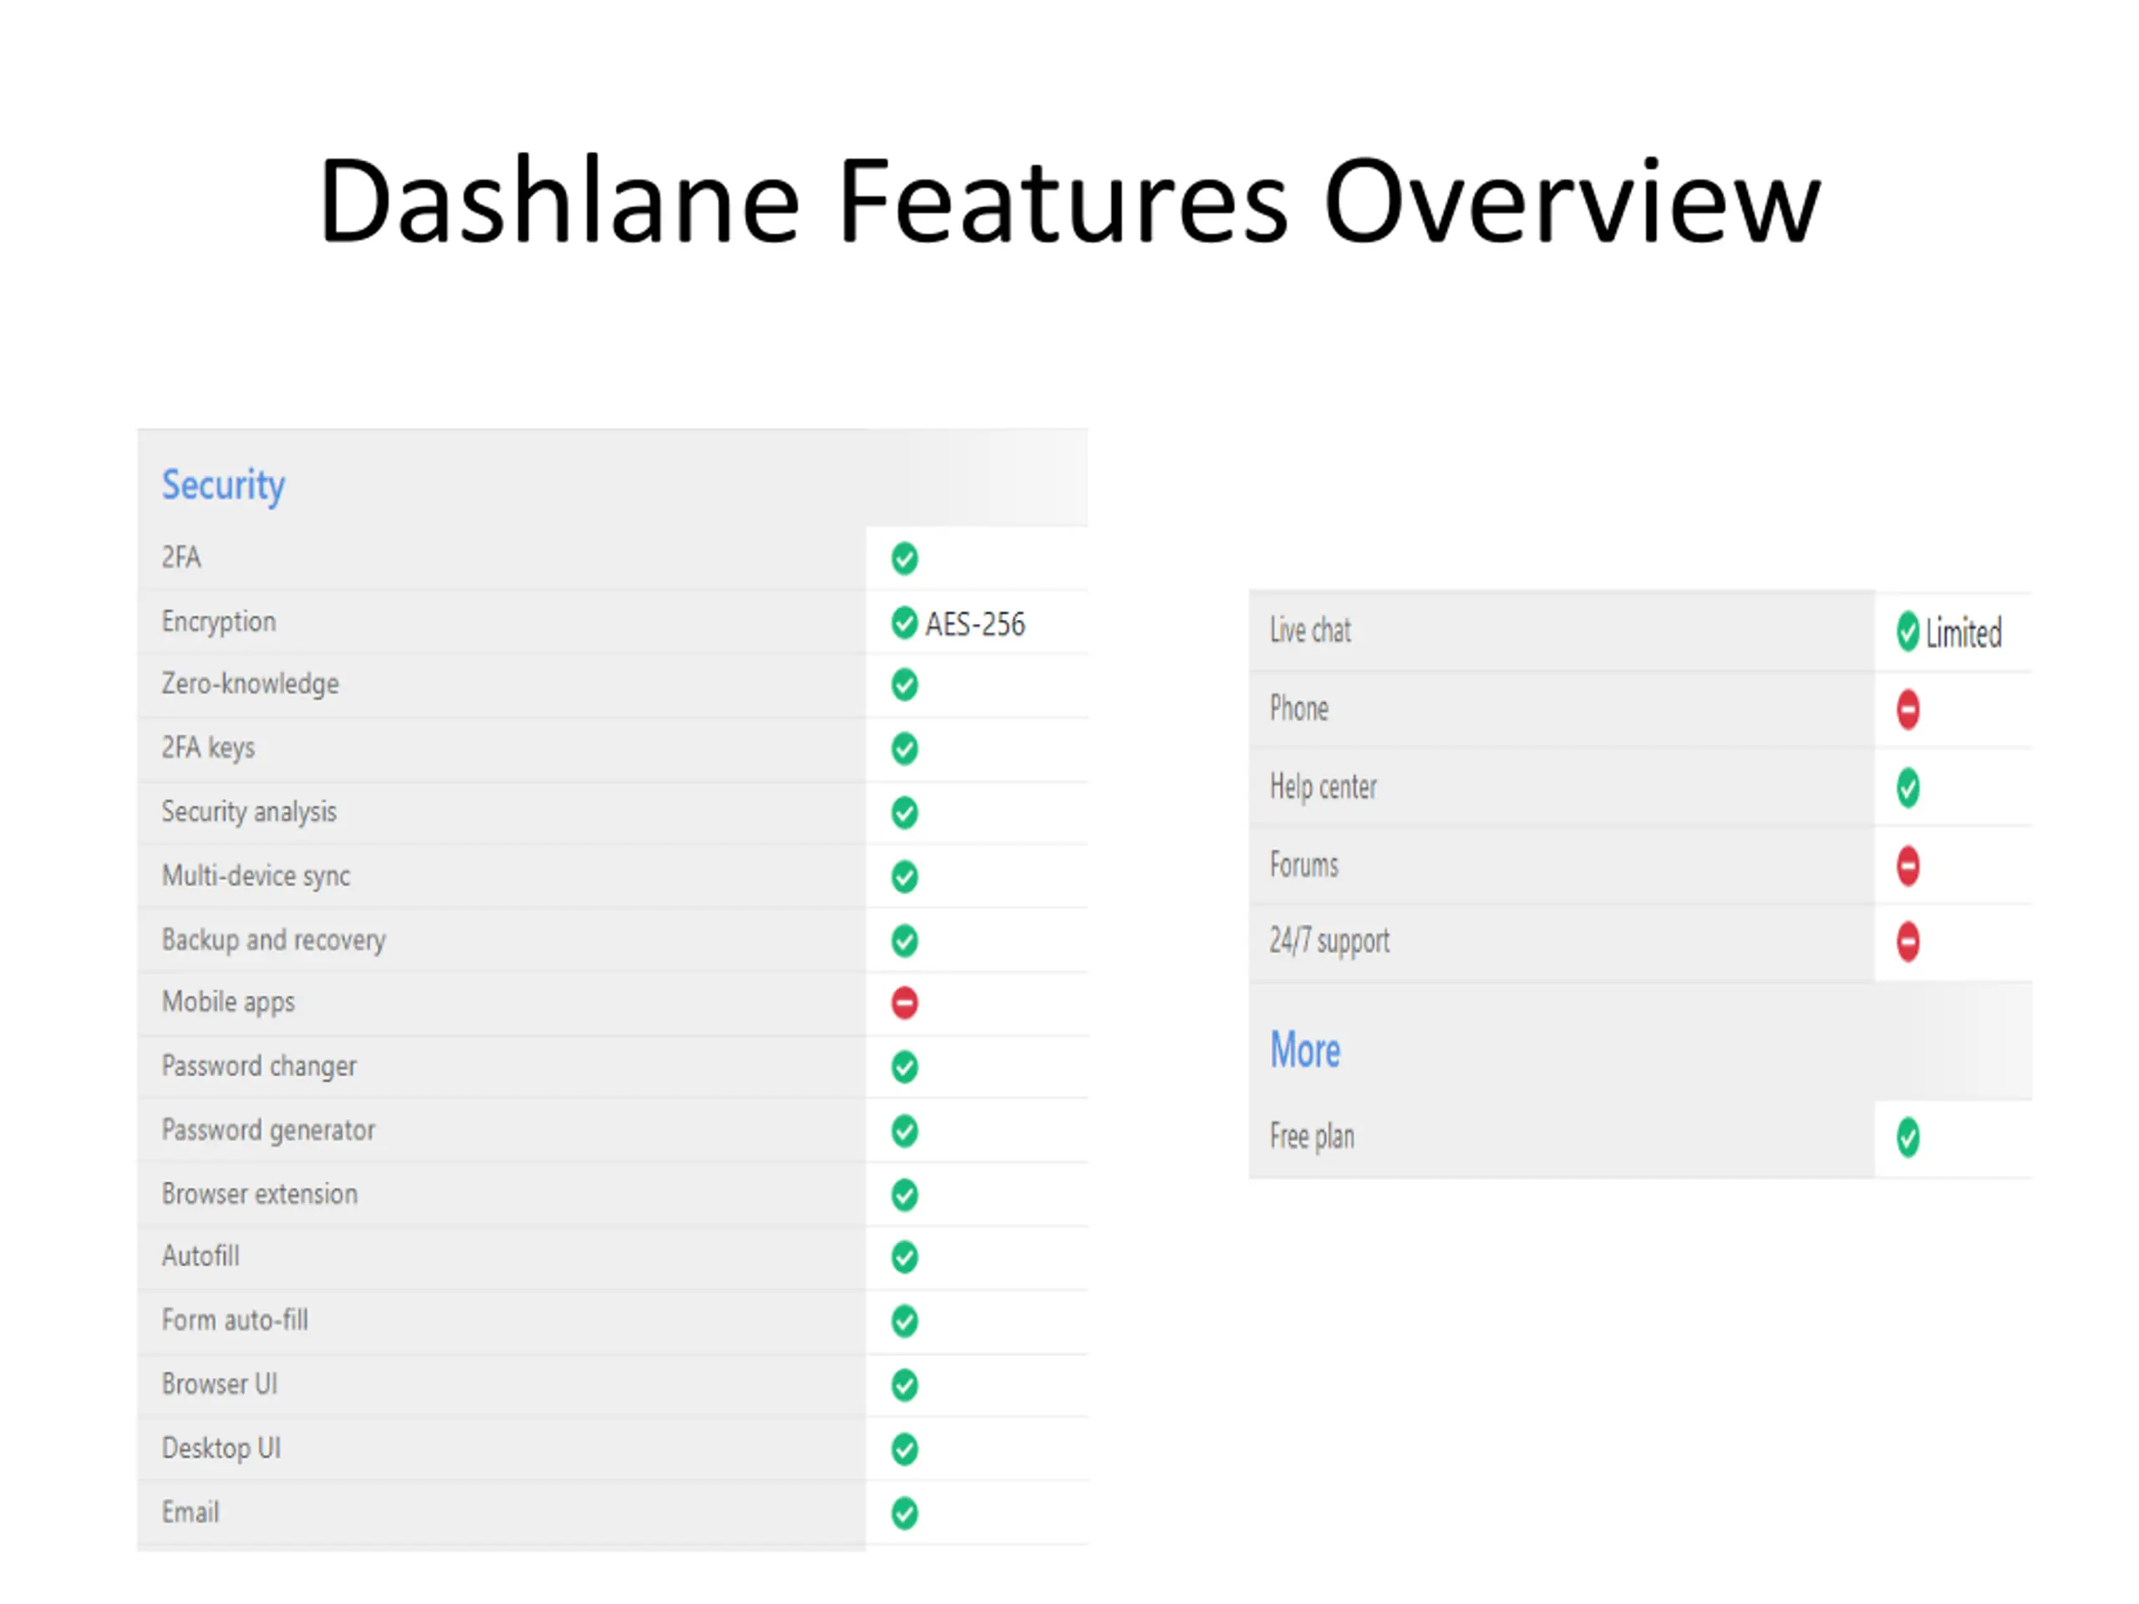2139x1604 pixels.
Task: Click the Email row check icon
Action: (x=904, y=1513)
